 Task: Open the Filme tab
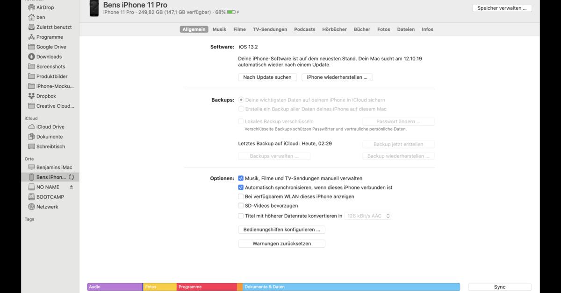tap(239, 29)
